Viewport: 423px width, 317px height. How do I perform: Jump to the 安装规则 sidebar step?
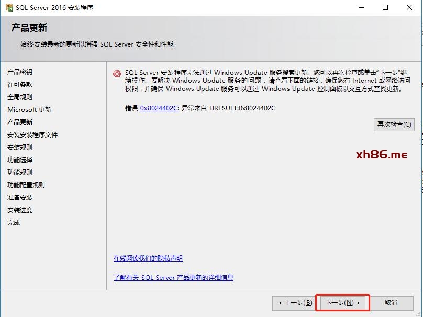click(x=20, y=148)
